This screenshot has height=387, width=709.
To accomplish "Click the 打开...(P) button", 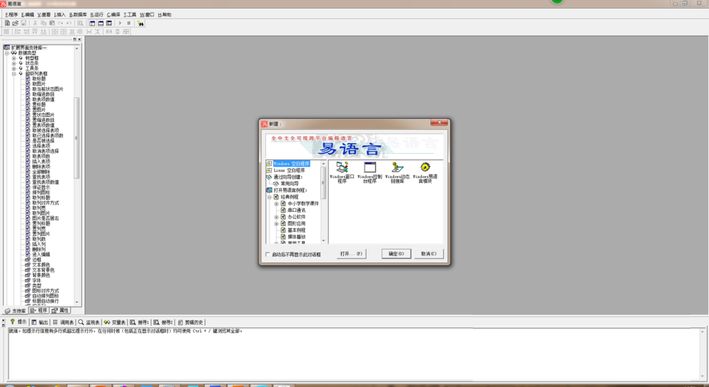I will (x=351, y=253).
